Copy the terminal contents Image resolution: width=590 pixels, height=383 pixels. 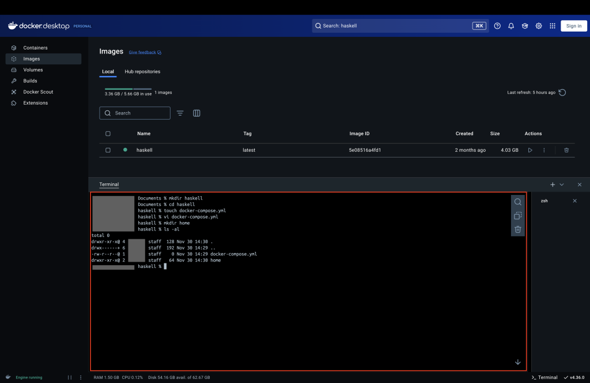point(517,215)
